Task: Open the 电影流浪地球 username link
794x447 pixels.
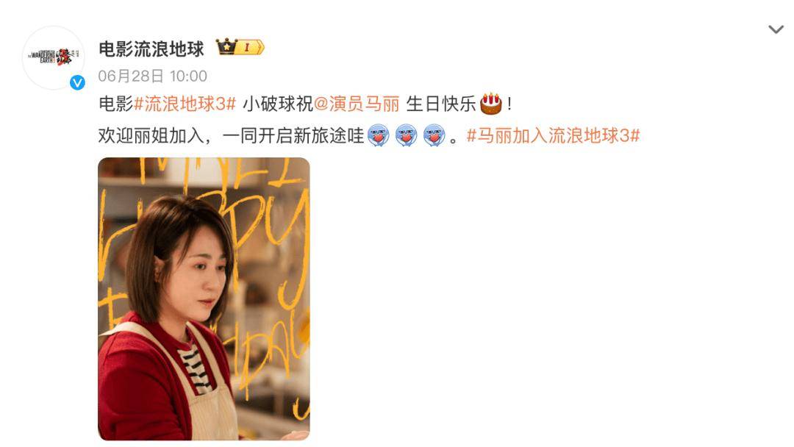Action: pyautogui.click(x=151, y=49)
